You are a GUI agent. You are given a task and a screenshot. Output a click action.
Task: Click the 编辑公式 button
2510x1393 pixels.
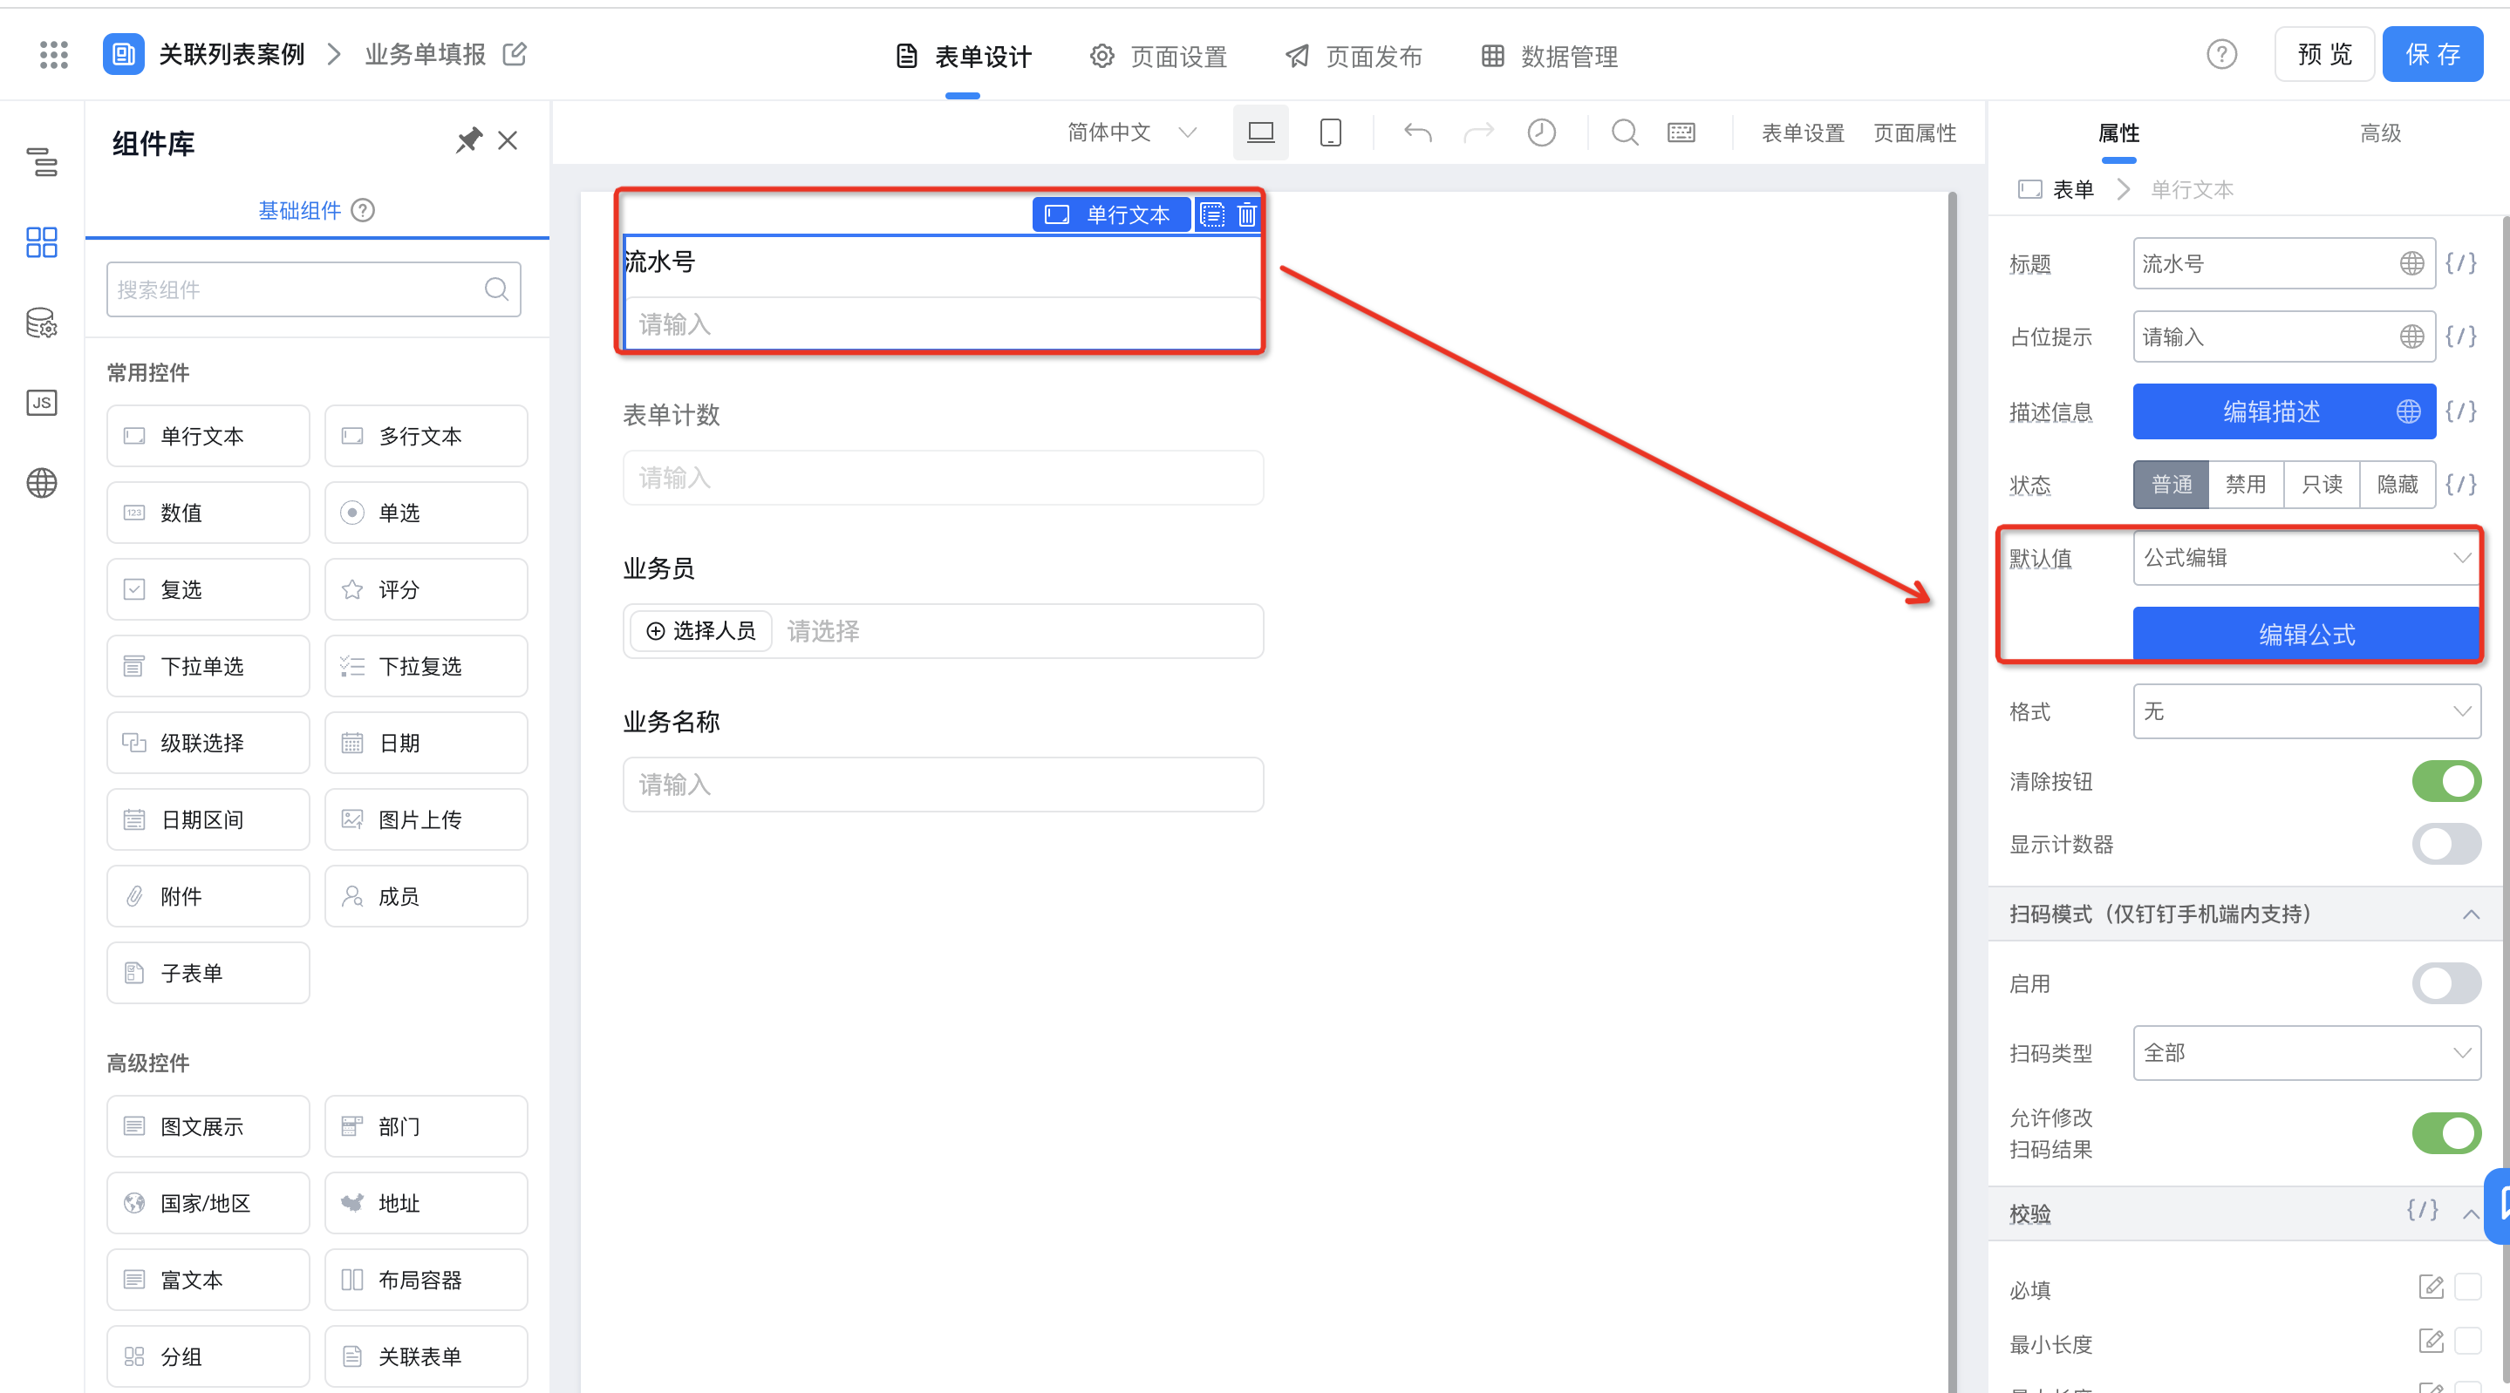tap(2306, 634)
